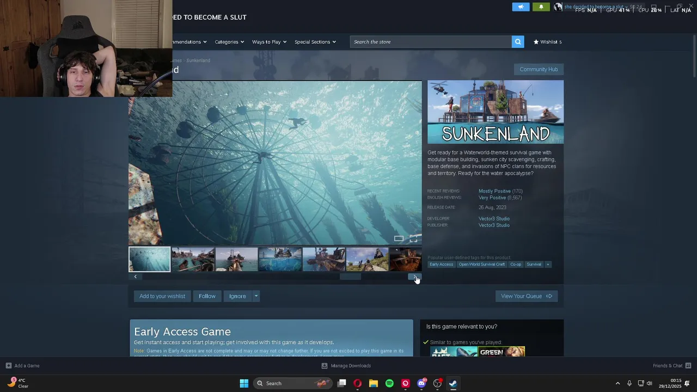Select the Co-op tag
697x392 pixels.
tap(516, 265)
